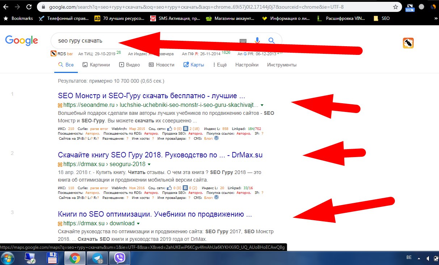Open the SEO bookmarks folder
This screenshot has height=265, width=439.
(381, 18)
